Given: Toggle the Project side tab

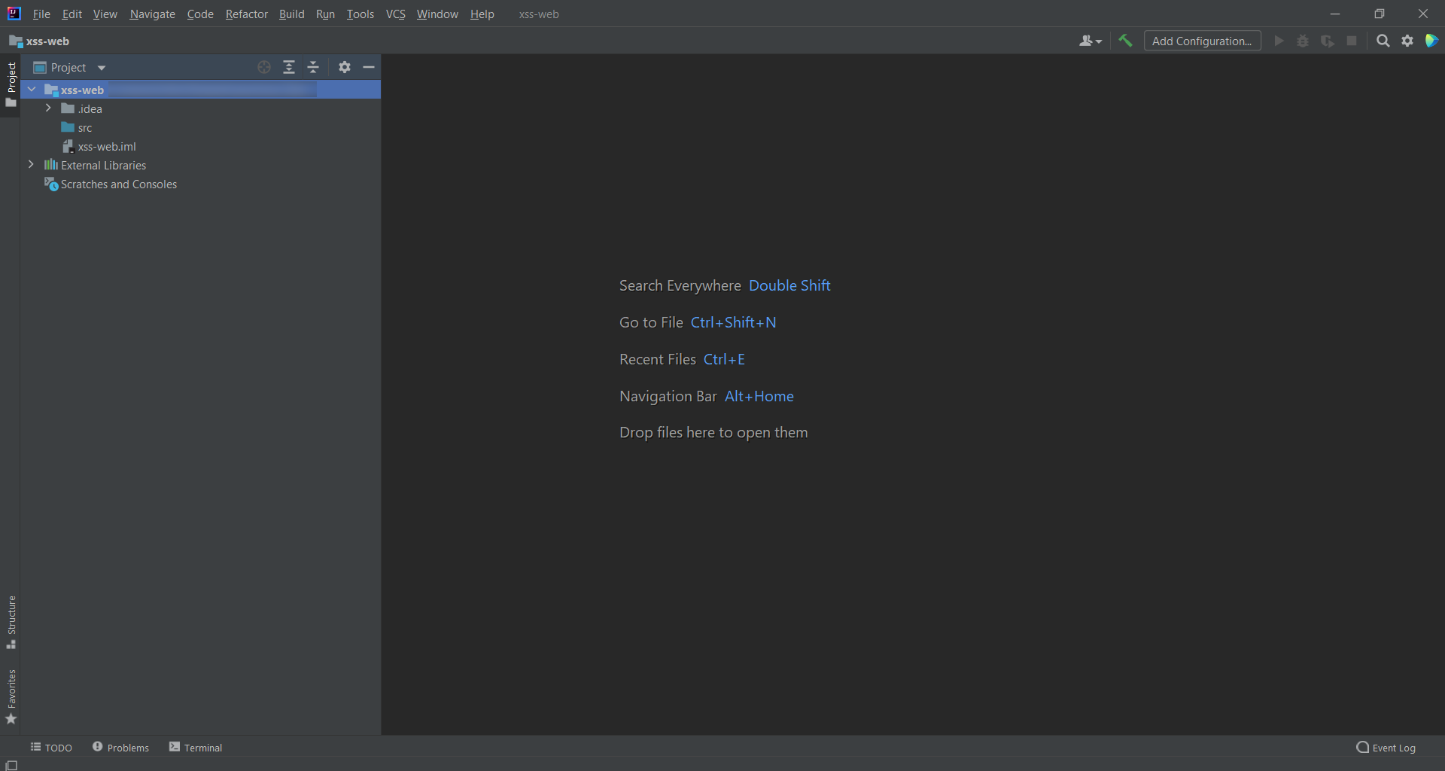Looking at the screenshot, I should pyautogui.click(x=11, y=84).
